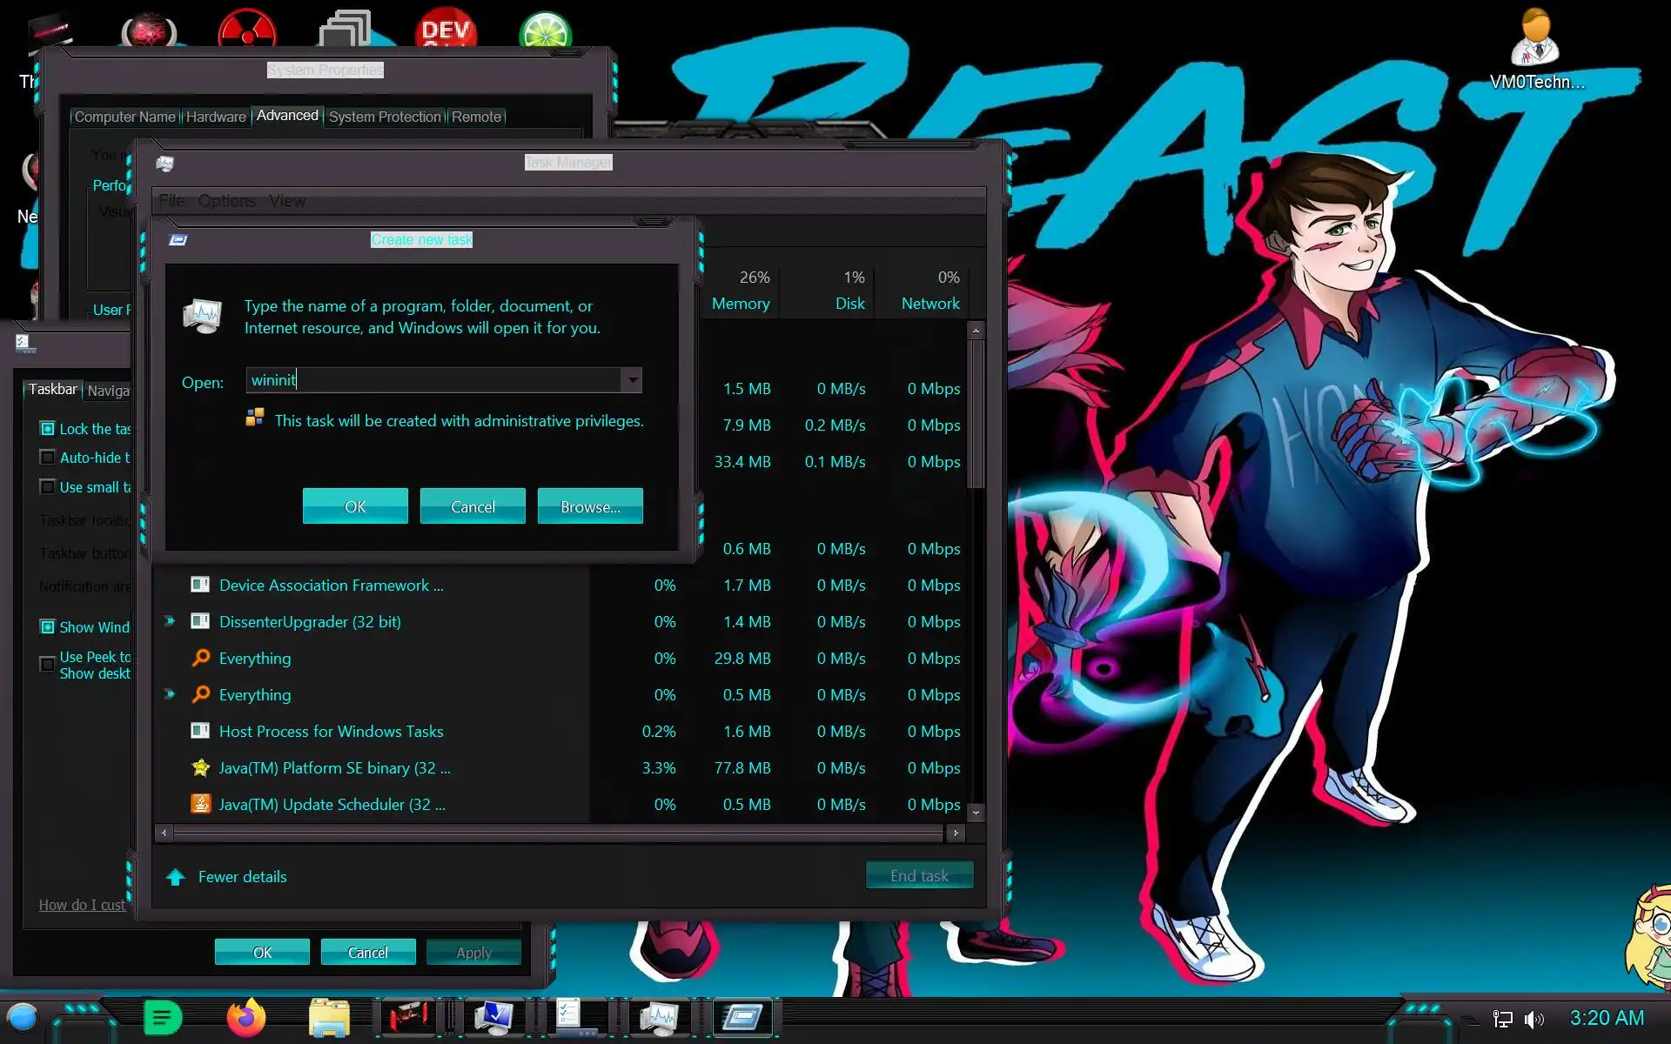Click the network icon in system tray

[1502, 1019]
